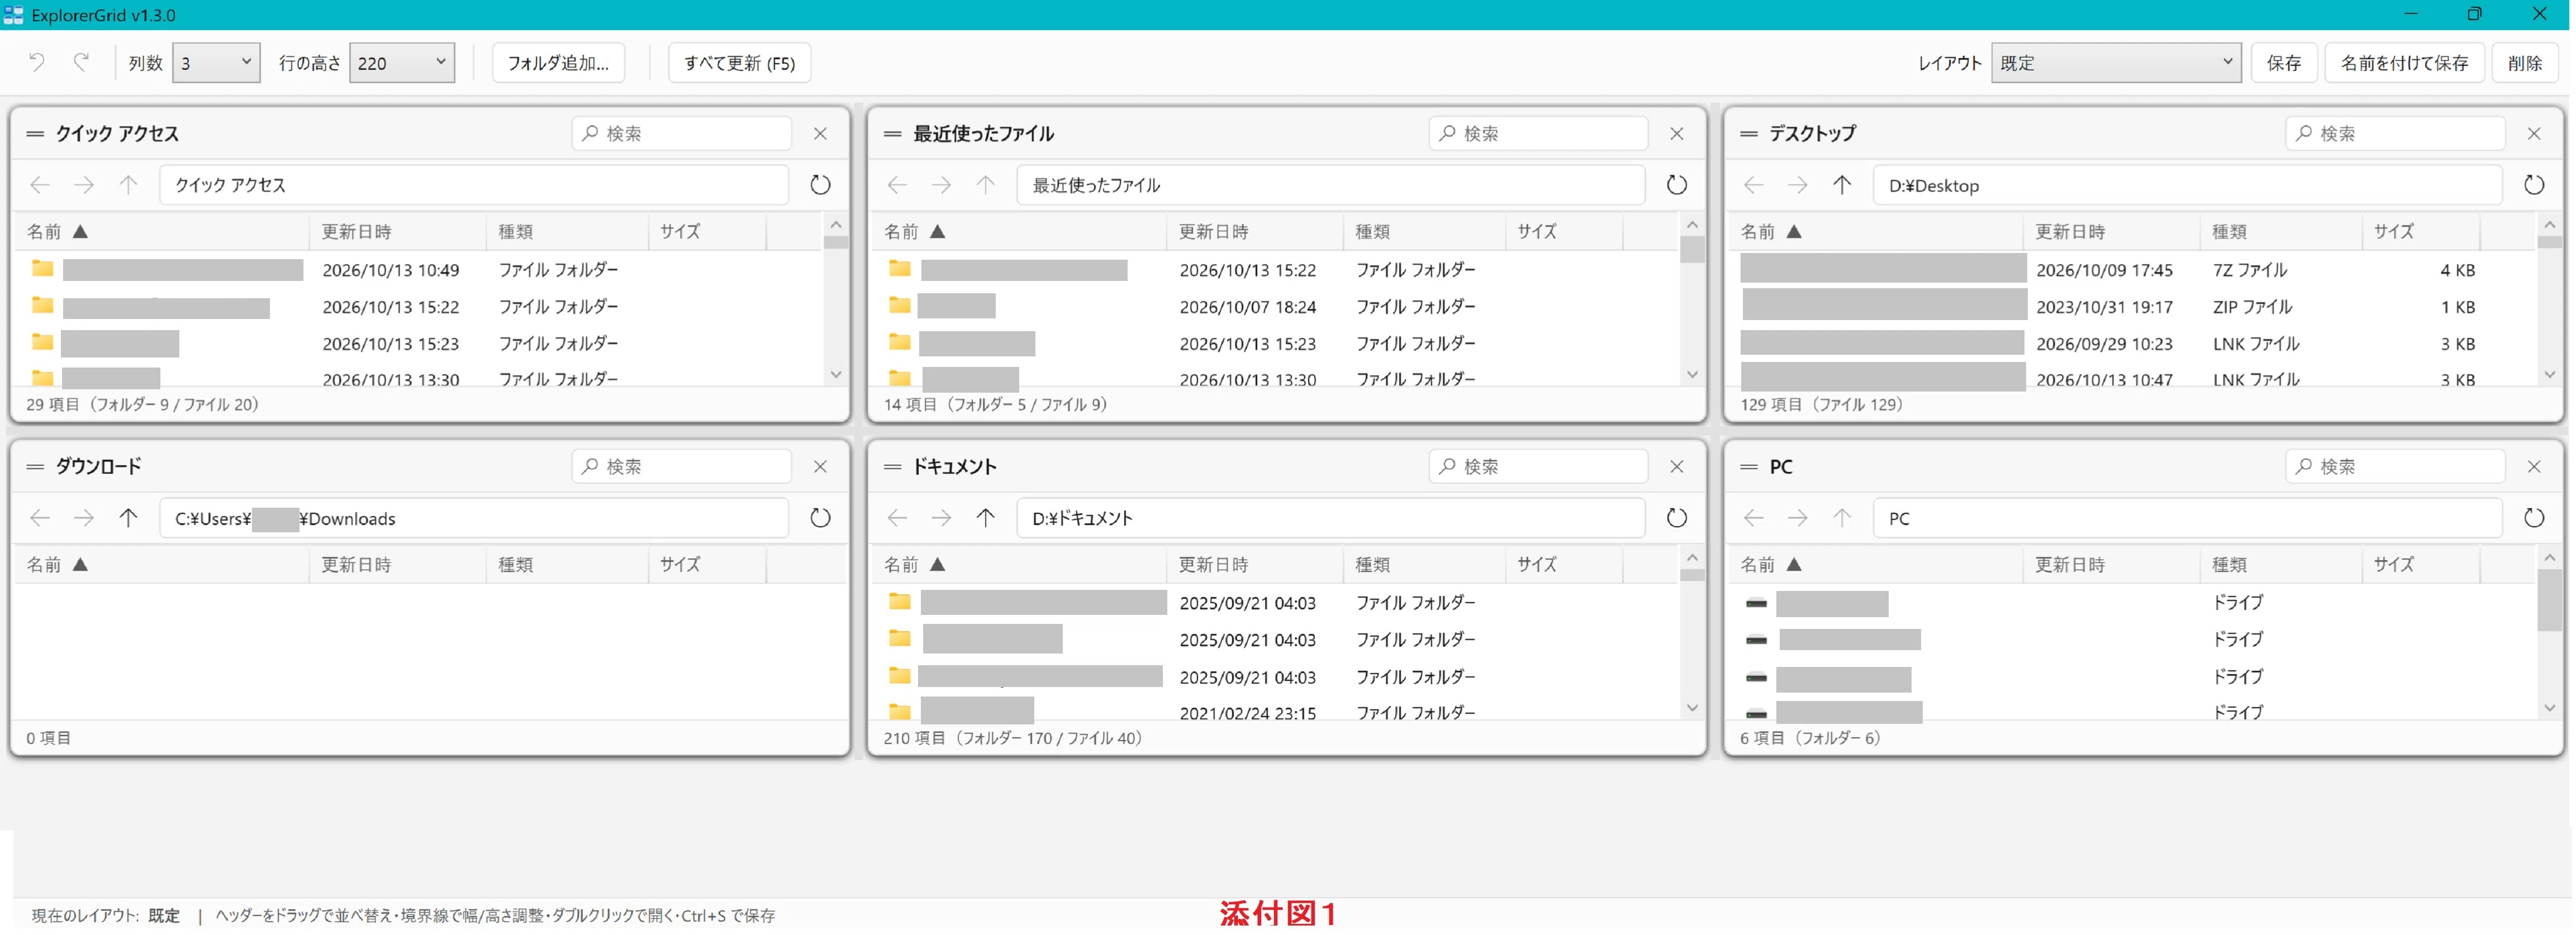Close the ダウンロード pane
Image resolution: width=2576 pixels, height=935 pixels.
(x=820, y=466)
